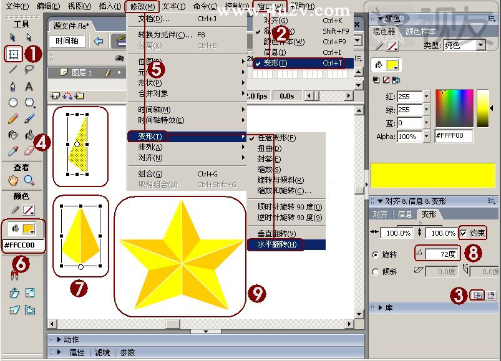Image resolution: width=501 pixels, height=361 pixels.
Task: Switch to the 颜色样本 swatches tab
Action: tap(420, 32)
